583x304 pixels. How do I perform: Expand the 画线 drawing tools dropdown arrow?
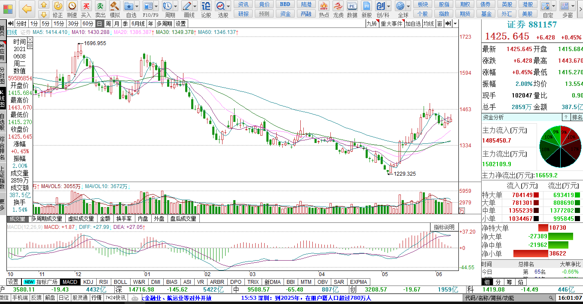coord(195,6)
